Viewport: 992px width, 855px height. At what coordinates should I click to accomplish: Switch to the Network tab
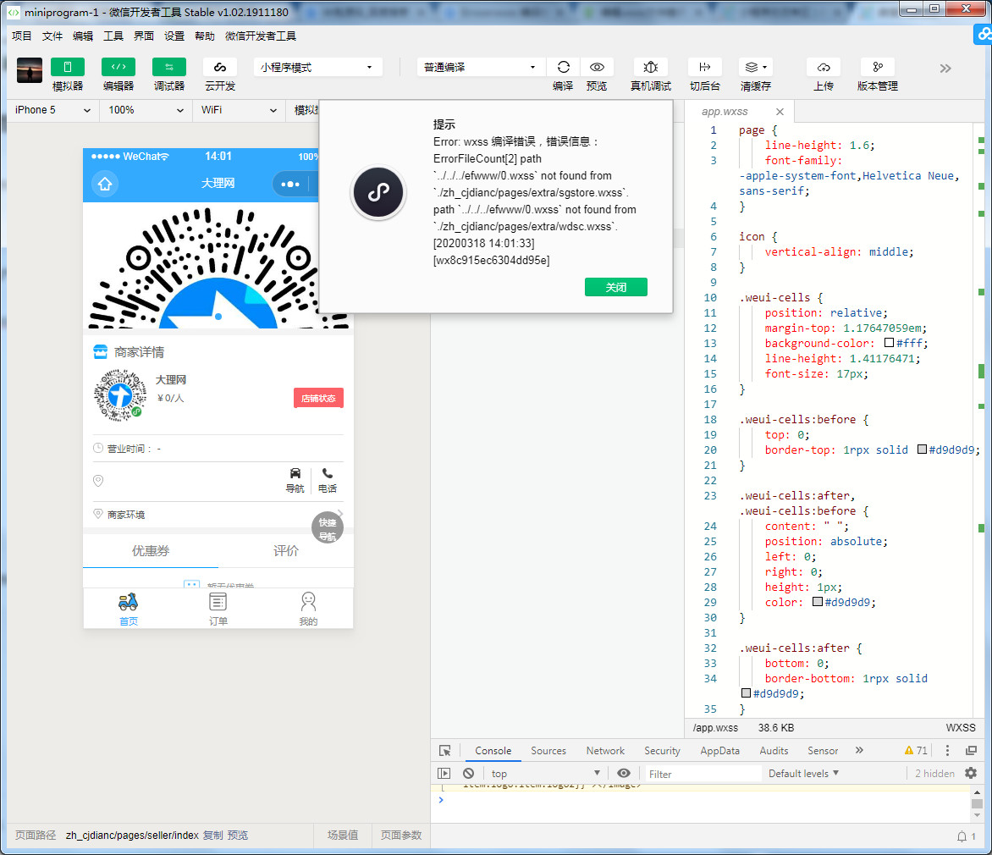click(605, 751)
